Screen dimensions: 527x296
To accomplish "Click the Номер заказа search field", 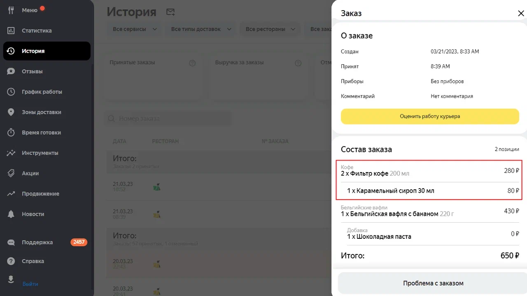I will (169, 119).
